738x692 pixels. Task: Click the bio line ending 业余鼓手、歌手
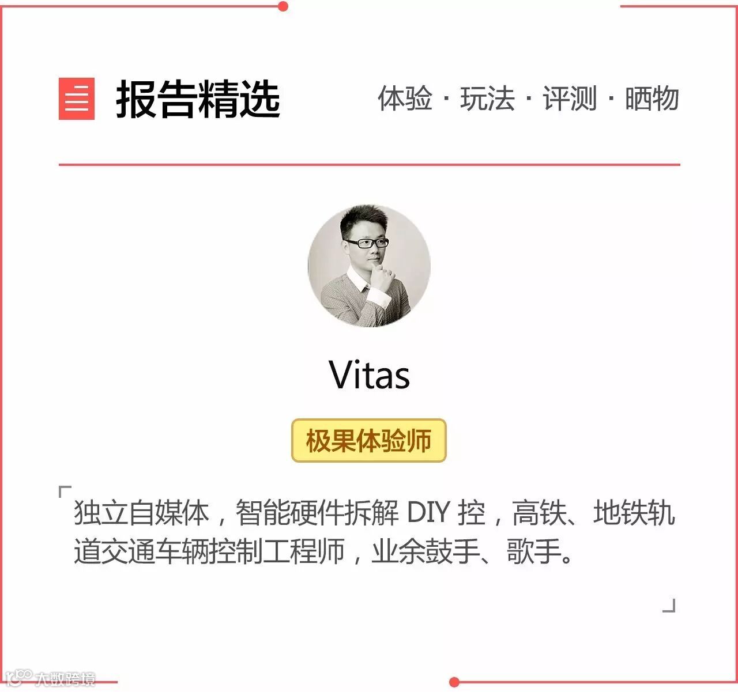(x=324, y=551)
